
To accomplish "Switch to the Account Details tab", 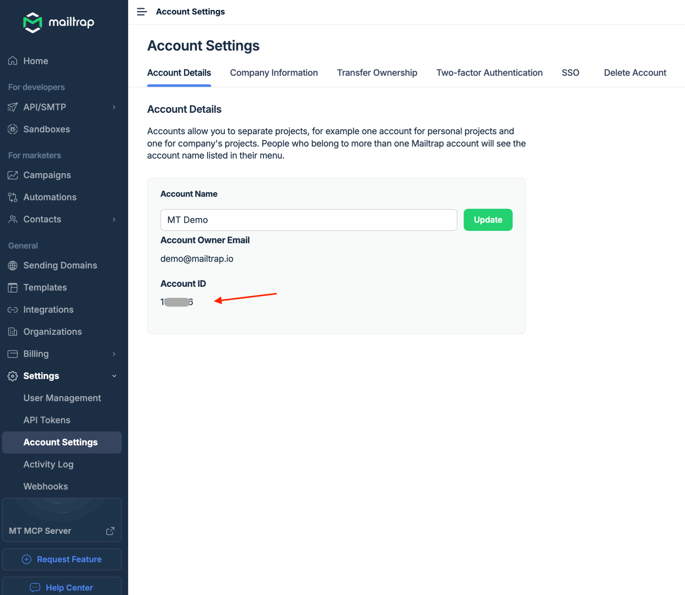I will tap(179, 73).
